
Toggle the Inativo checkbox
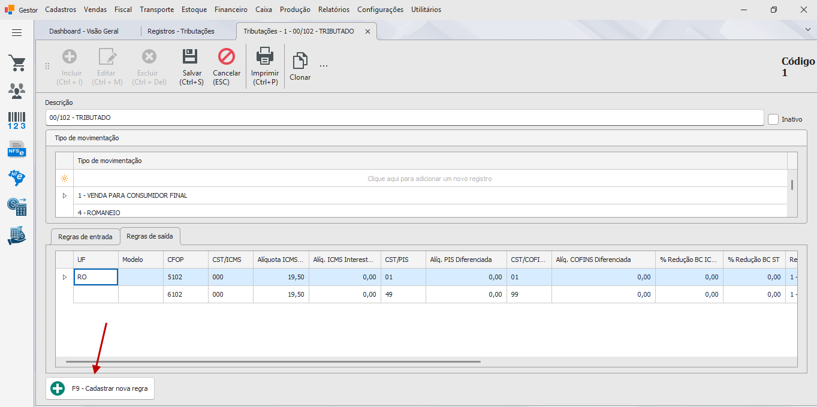tap(773, 119)
